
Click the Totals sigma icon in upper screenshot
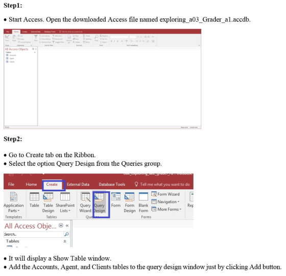coord(84,36)
